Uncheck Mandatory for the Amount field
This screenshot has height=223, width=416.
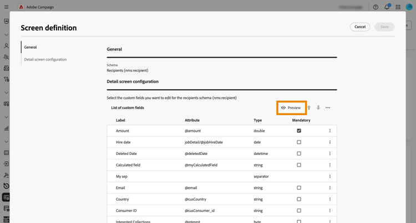[299, 131]
